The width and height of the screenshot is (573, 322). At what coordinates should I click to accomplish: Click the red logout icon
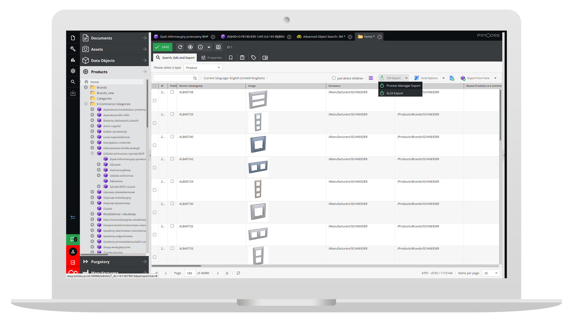[x=73, y=263]
